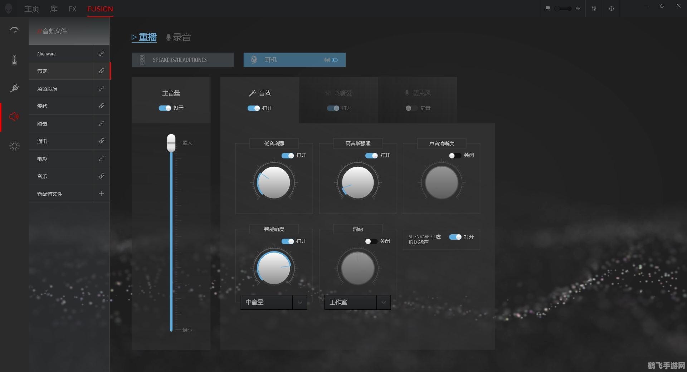Open the power management plug icon

tap(14, 88)
